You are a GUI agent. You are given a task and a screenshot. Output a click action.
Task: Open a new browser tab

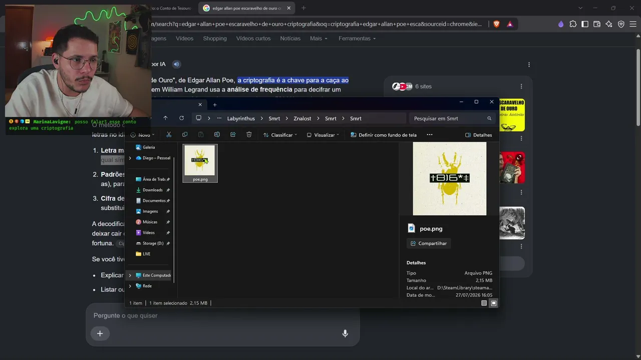pyautogui.click(x=303, y=8)
